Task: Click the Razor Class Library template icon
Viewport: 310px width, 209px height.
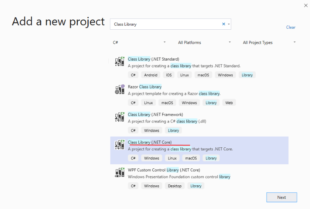Action: (120, 89)
